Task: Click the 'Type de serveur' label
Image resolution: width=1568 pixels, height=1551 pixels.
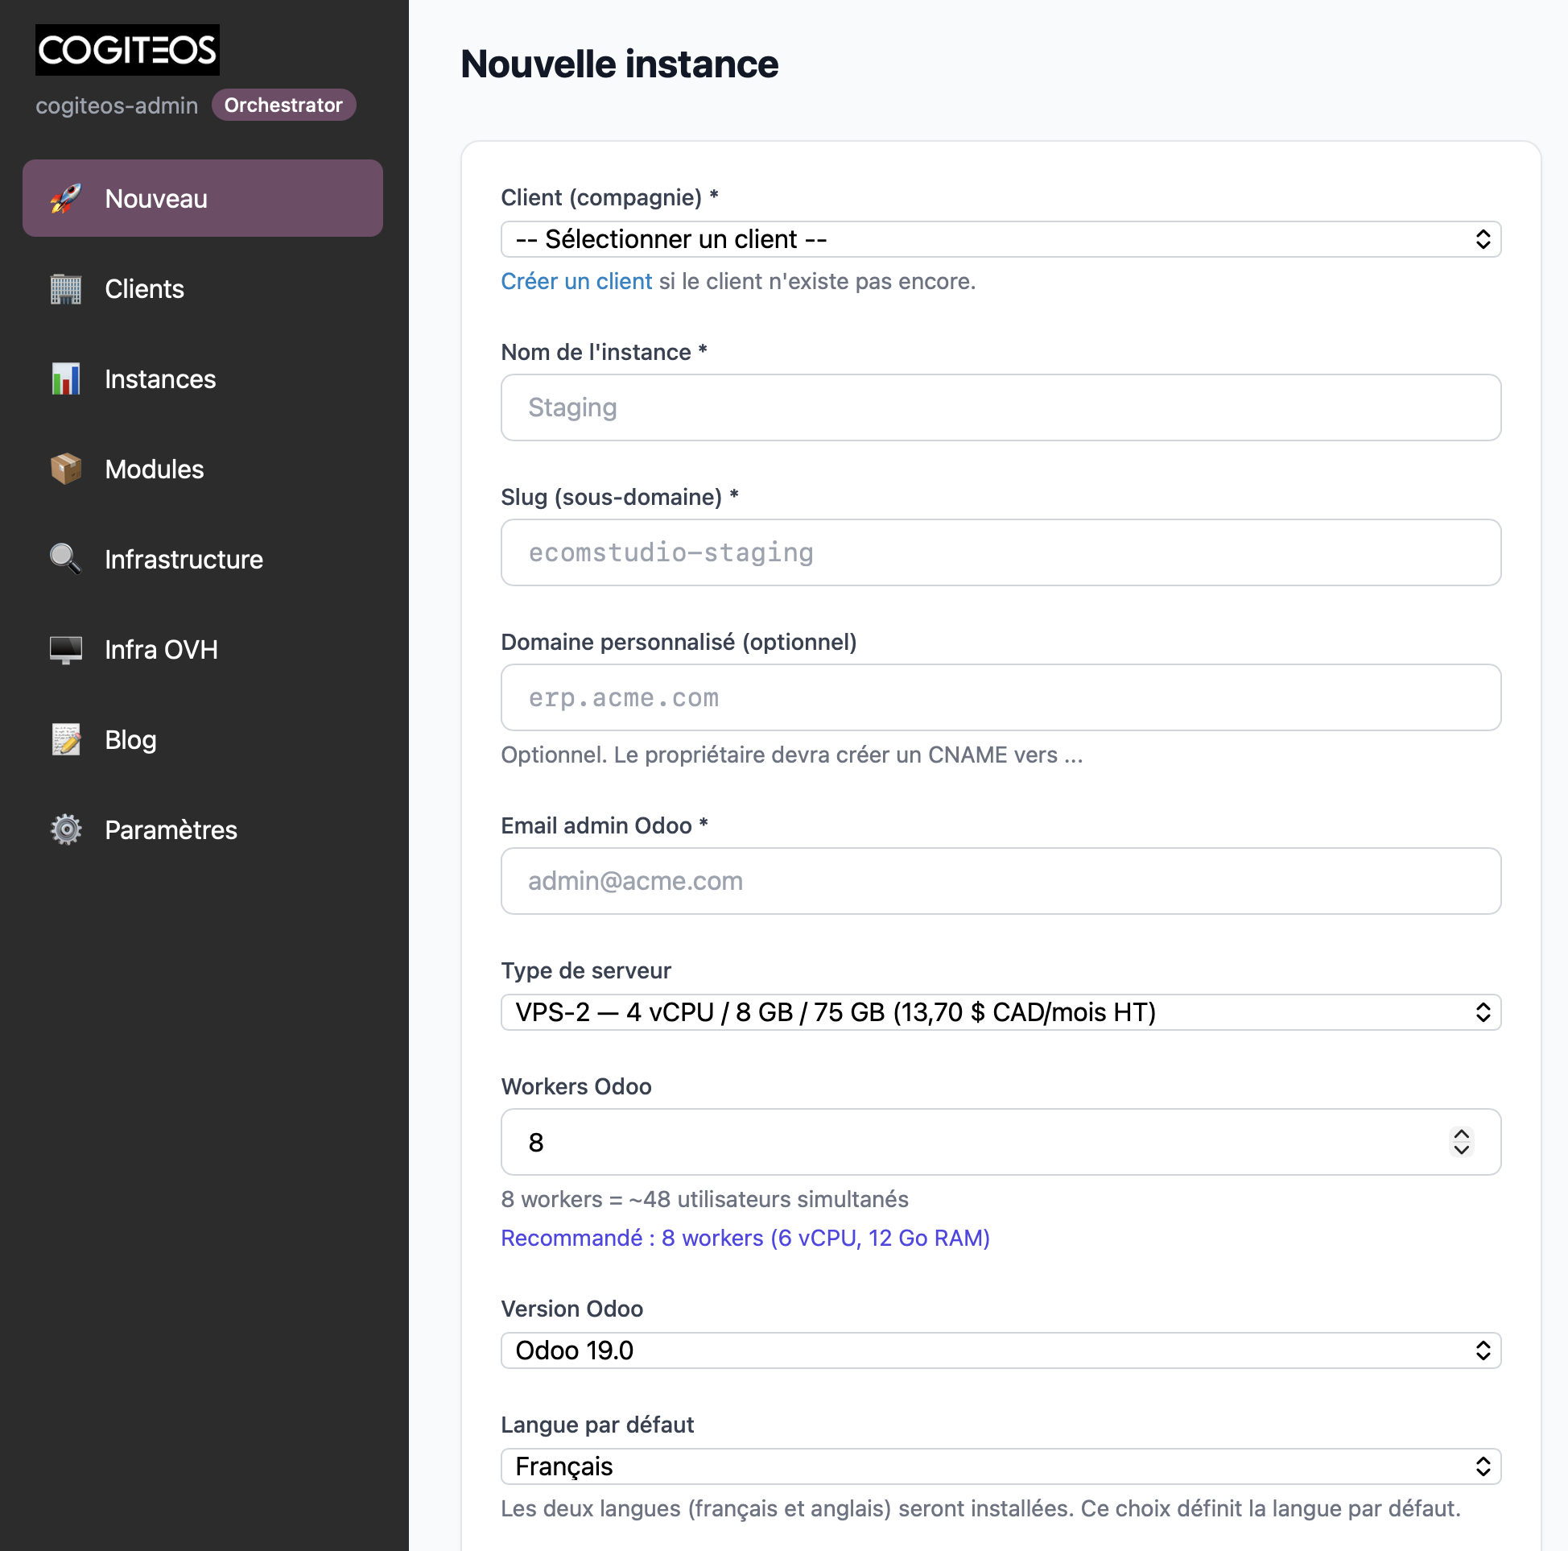Action: (x=586, y=970)
